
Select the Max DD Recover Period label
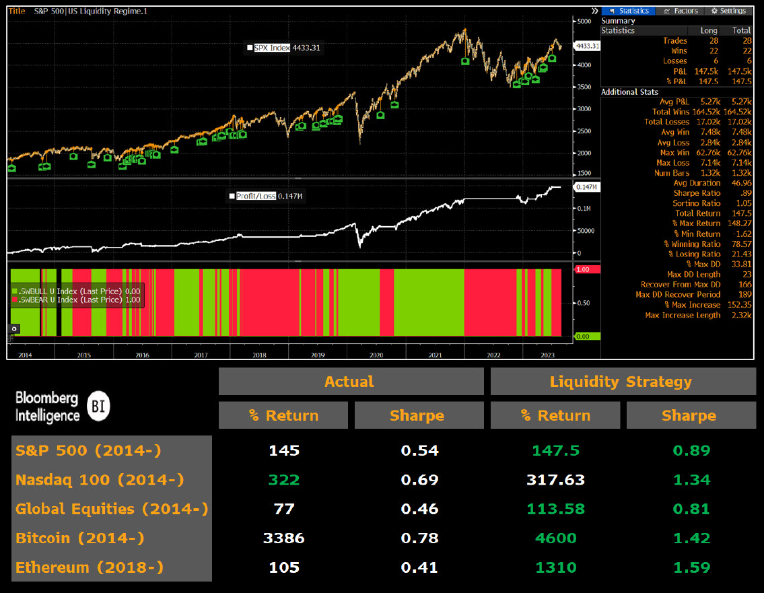(x=678, y=295)
